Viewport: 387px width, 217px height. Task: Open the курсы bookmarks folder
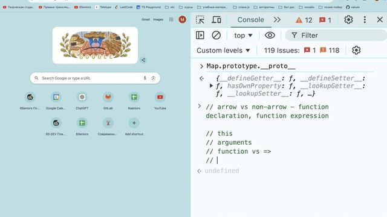[186, 7]
